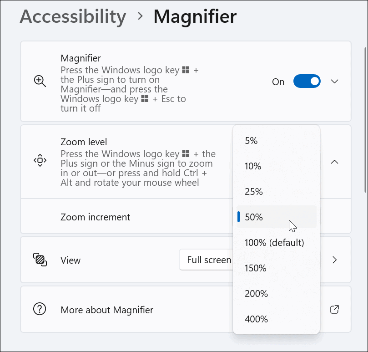This screenshot has width=368, height=352.
Task: Click the Zoom level pan icon
Action: coord(40,161)
